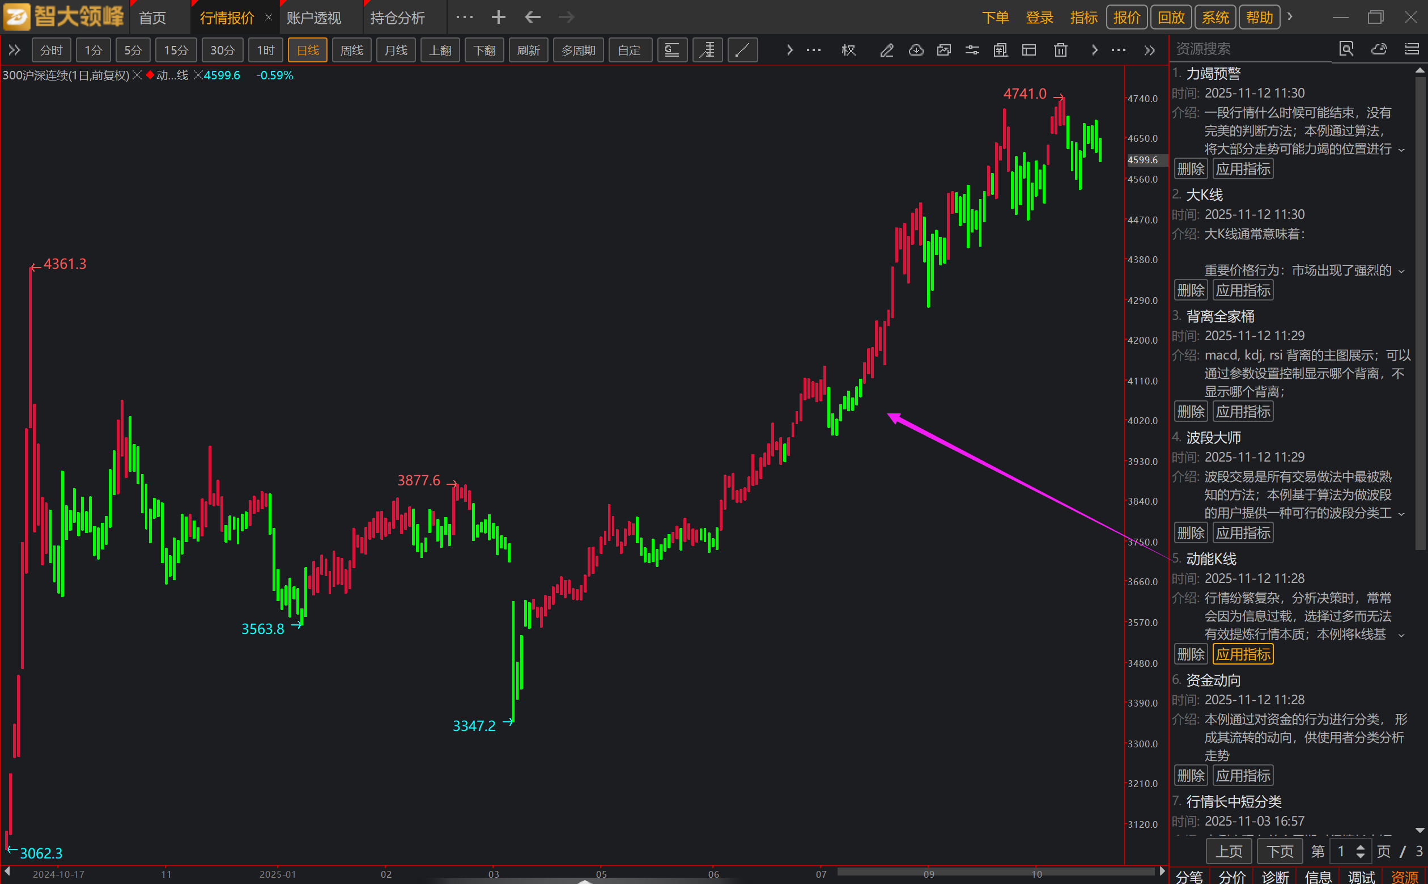Switch chart period to 周线
This screenshot has width=1428, height=884.
pos(352,50)
